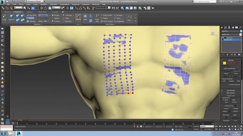243x136 pixels.
Task: Open the reference coordinate system dropdown
Action: [x=56, y=8]
